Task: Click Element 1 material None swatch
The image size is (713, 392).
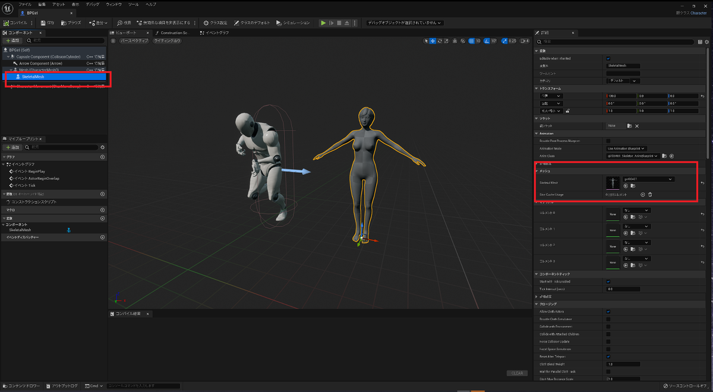Action: (613, 231)
